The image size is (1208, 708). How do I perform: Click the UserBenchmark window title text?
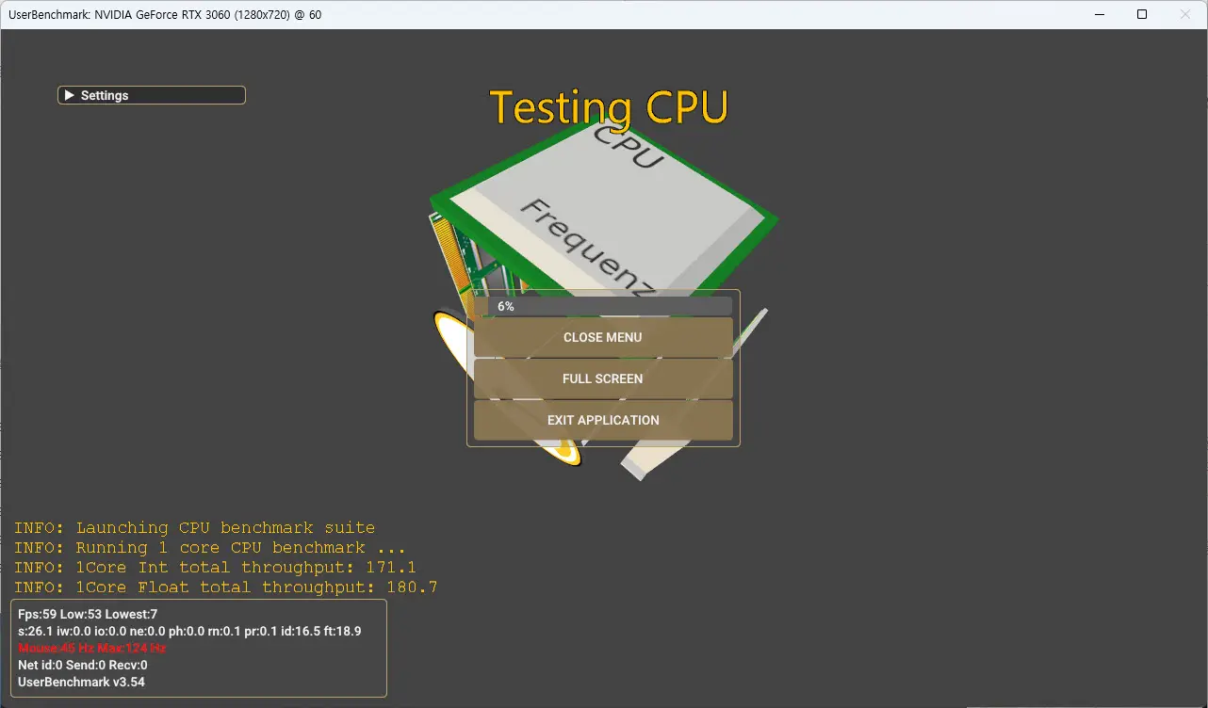(x=165, y=15)
